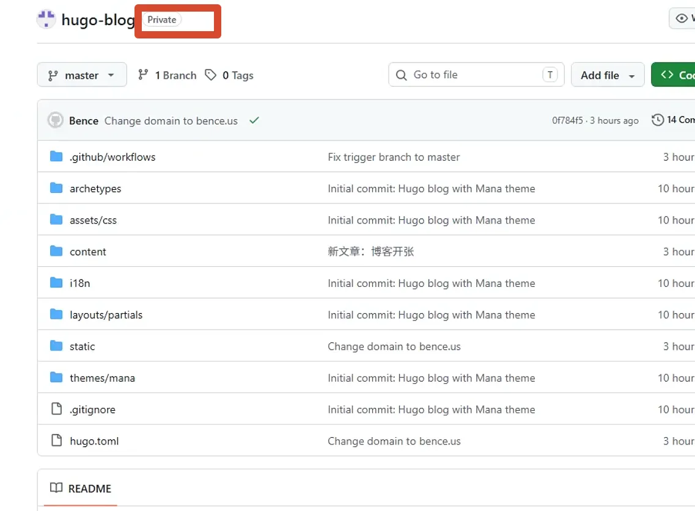Open layouts/partials row Initial commit message
The image size is (695, 511).
click(x=432, y=315)
